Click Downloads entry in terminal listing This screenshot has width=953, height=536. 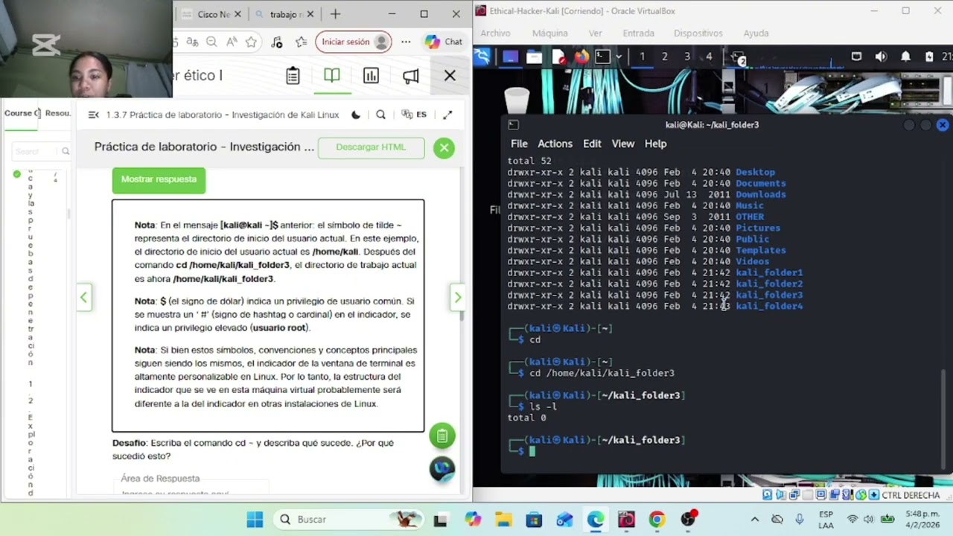pos(760,194)
